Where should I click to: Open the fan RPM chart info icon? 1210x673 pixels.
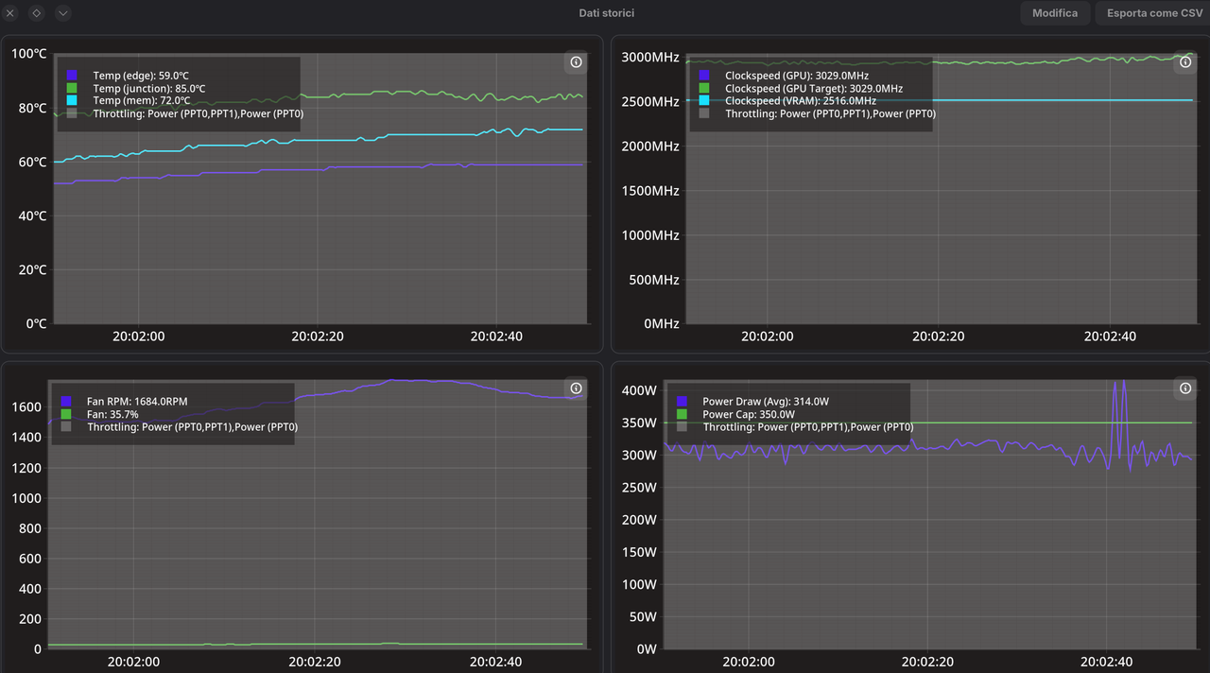click(575, 388)
